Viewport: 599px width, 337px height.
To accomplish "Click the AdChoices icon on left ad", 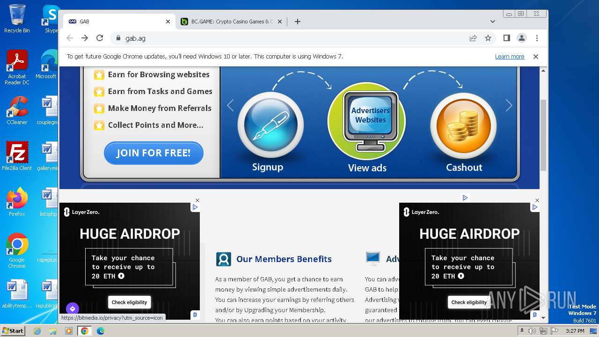I will 195,207.
